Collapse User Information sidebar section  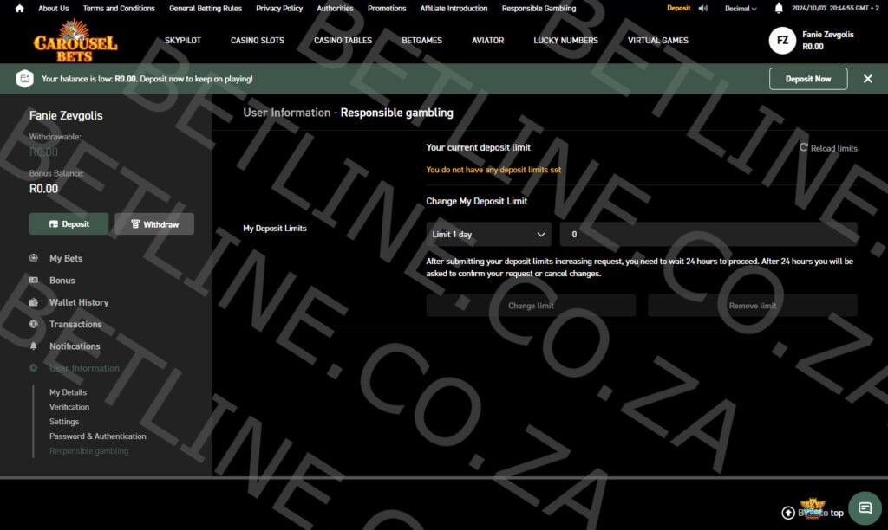[x=84, y=368]
